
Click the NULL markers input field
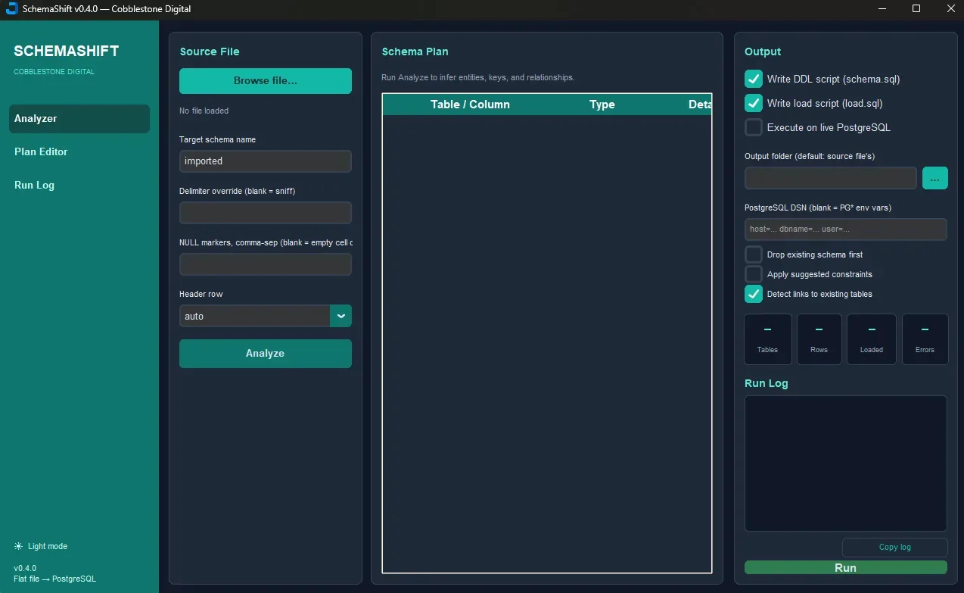click(266, 264)
